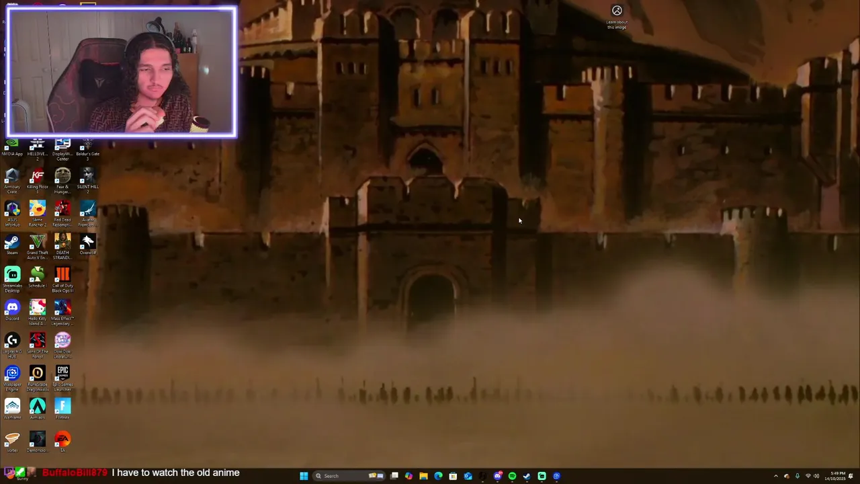This screenshot has width=860, height=484.
Task: Open Discord from the taskbar
Action: (497, 476)
